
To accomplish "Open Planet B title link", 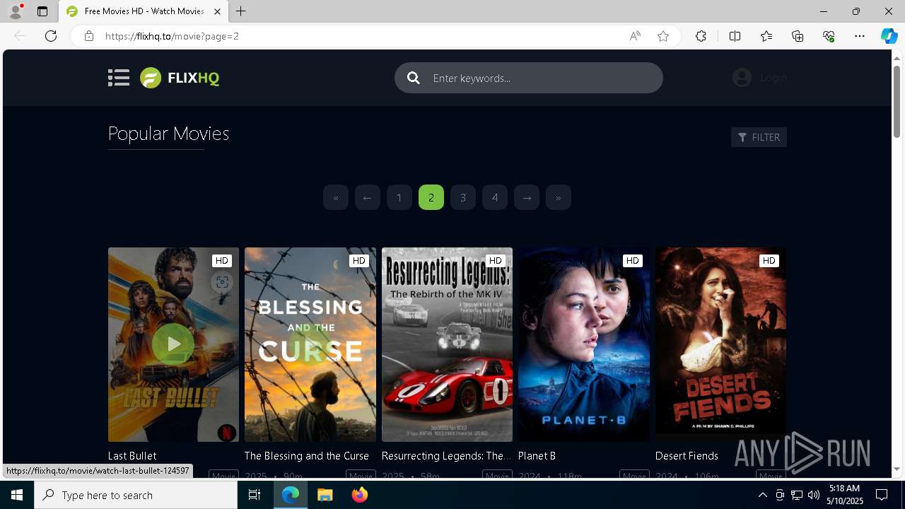I will point(537,456).
